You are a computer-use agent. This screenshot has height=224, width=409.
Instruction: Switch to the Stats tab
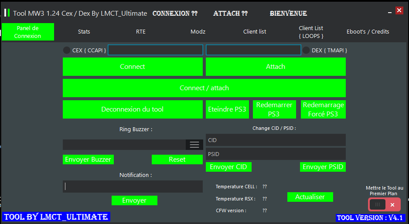(84, 32)
